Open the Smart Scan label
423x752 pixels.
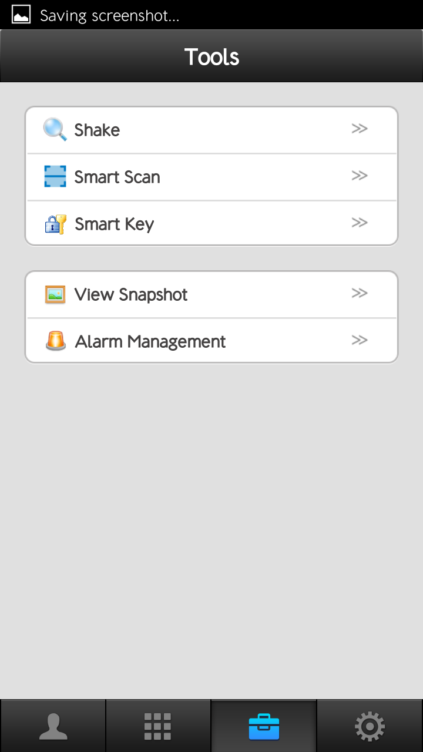click(117, 177)
